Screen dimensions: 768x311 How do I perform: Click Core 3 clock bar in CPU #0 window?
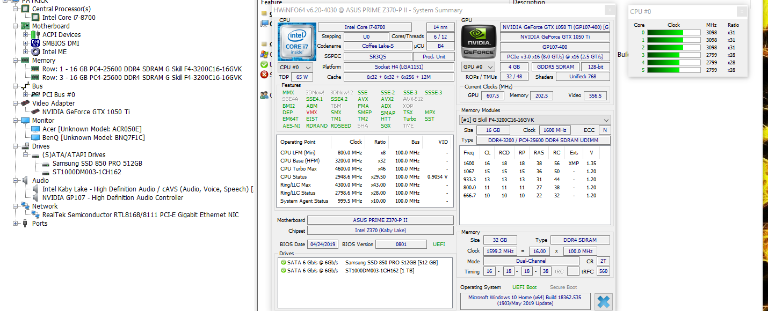point(673,55)
